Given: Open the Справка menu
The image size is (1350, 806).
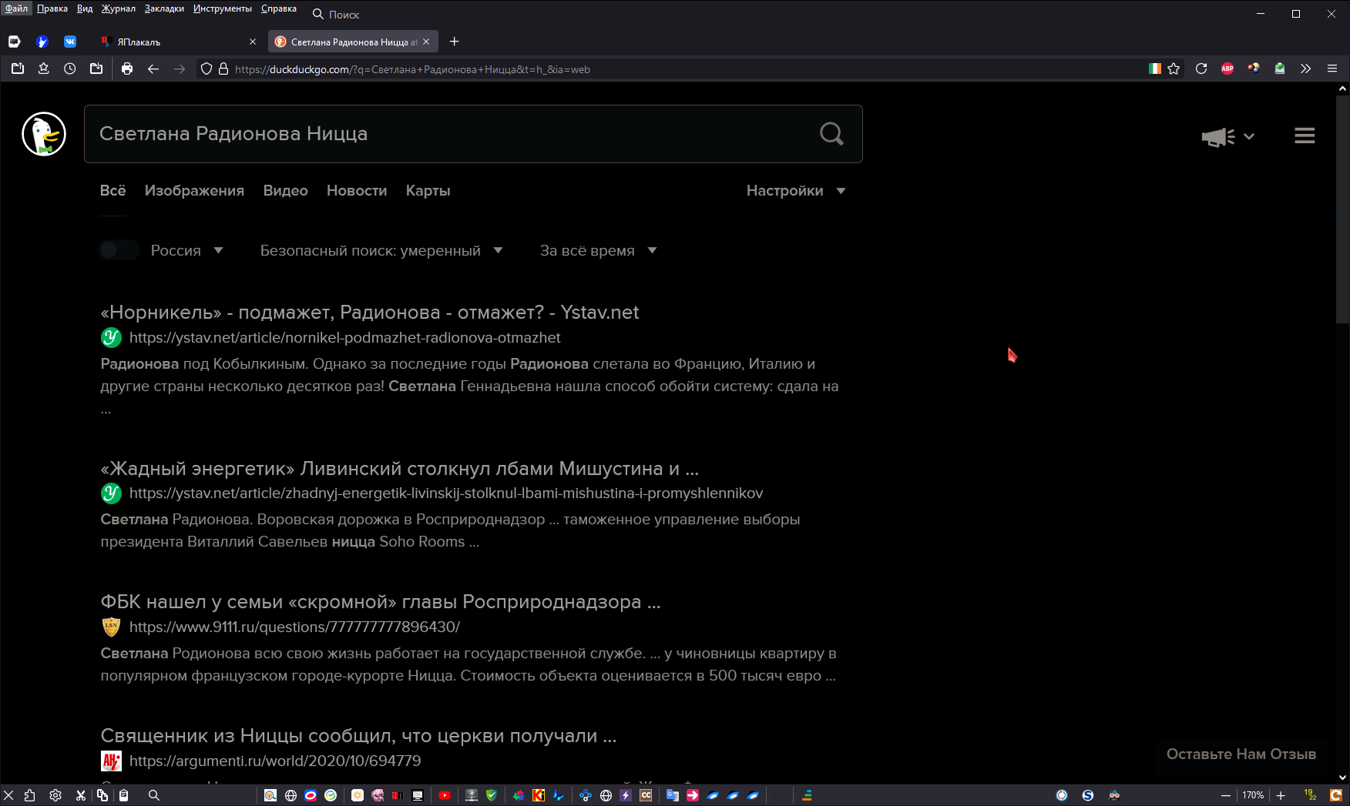Looking at the screenshot, I should [x=279, y=8].
